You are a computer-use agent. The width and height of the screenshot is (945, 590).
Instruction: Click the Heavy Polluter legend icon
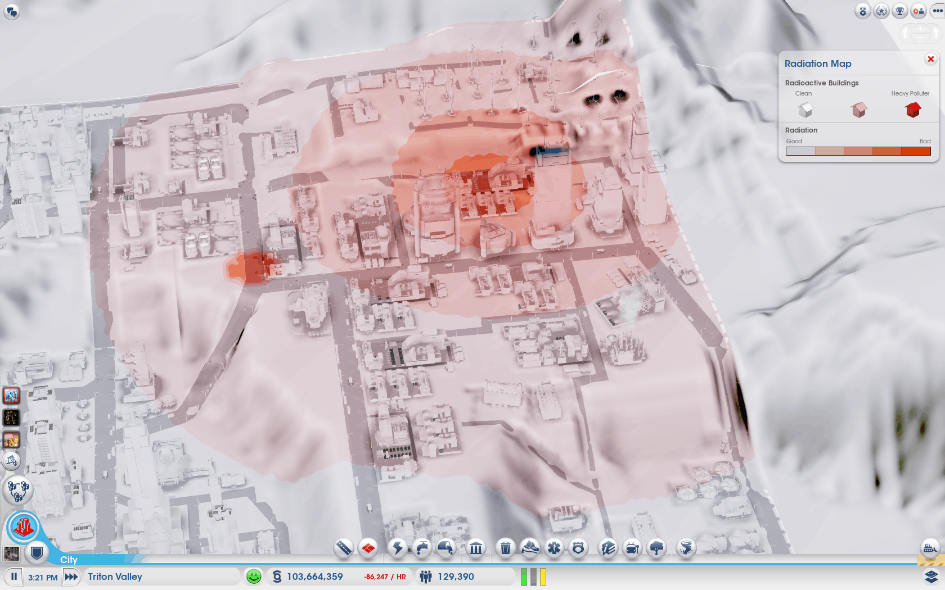coord(913,109)
